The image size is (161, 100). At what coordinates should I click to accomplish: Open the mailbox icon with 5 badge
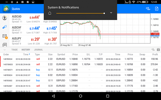coord(5,36)
